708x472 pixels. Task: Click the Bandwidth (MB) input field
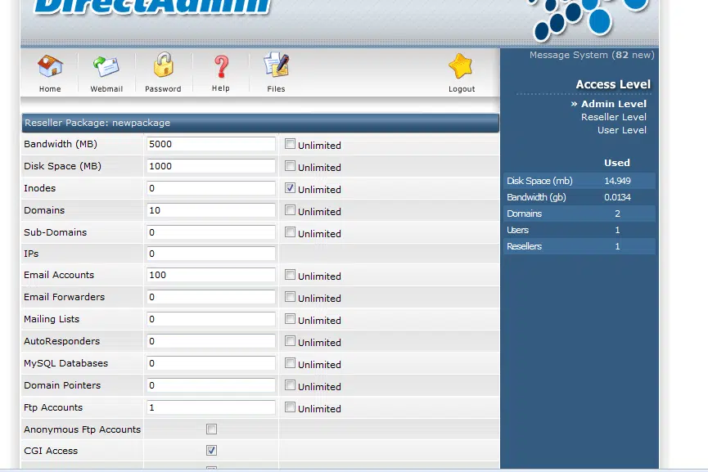211,144
